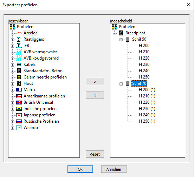
Task: Click the Gelamineerde profielen icon
Action: (x=19, y=77)
